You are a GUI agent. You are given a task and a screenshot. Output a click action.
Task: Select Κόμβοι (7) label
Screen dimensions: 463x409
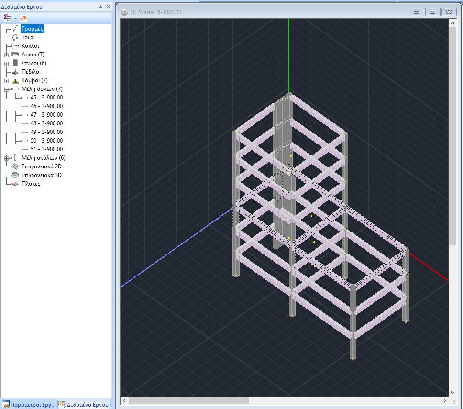click(x=34, y=80)
